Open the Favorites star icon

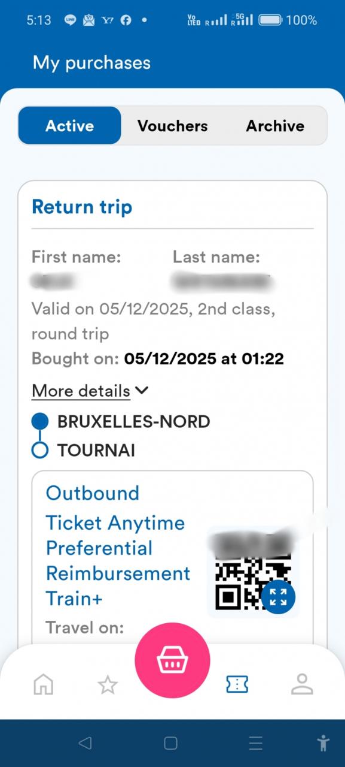[x=108, y=684]
